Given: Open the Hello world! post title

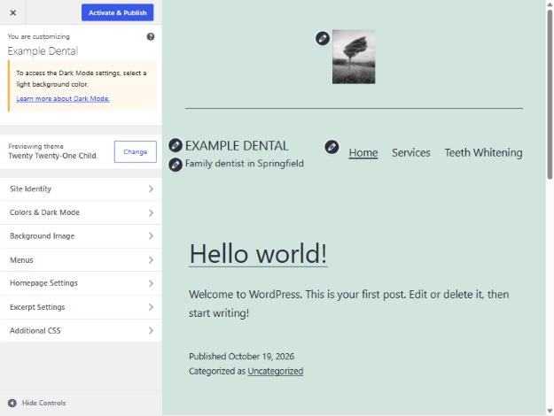Looking at the screenshot, I should (x=258, y=254).
